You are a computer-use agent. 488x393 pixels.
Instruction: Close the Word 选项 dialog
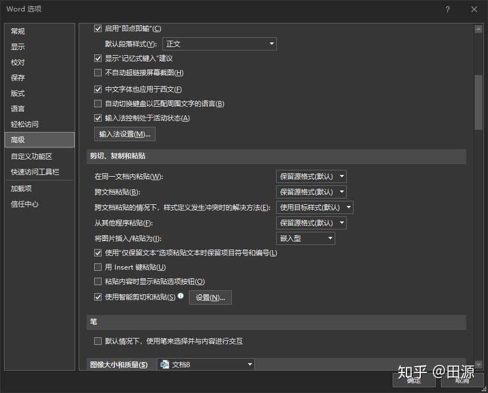(x=474, y=9)
